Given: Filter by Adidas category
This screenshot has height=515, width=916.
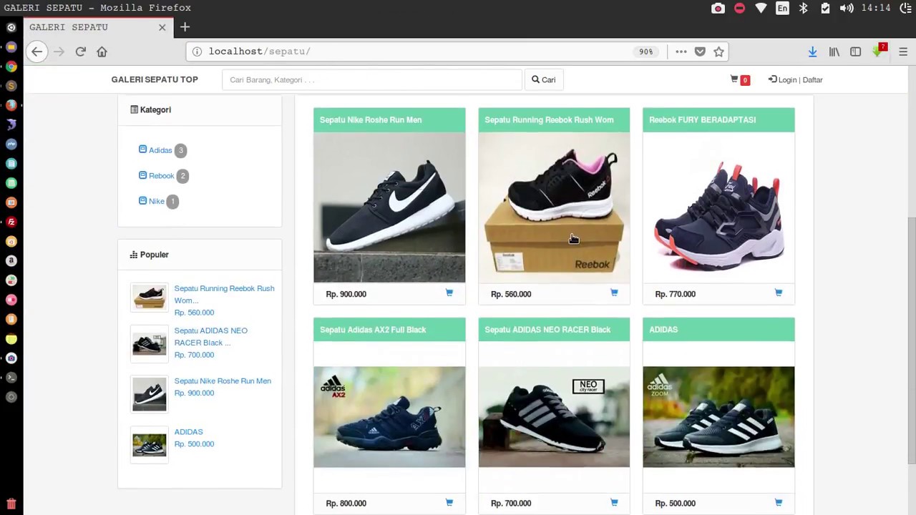Looking at the screenshot, I should coord(160,150).
